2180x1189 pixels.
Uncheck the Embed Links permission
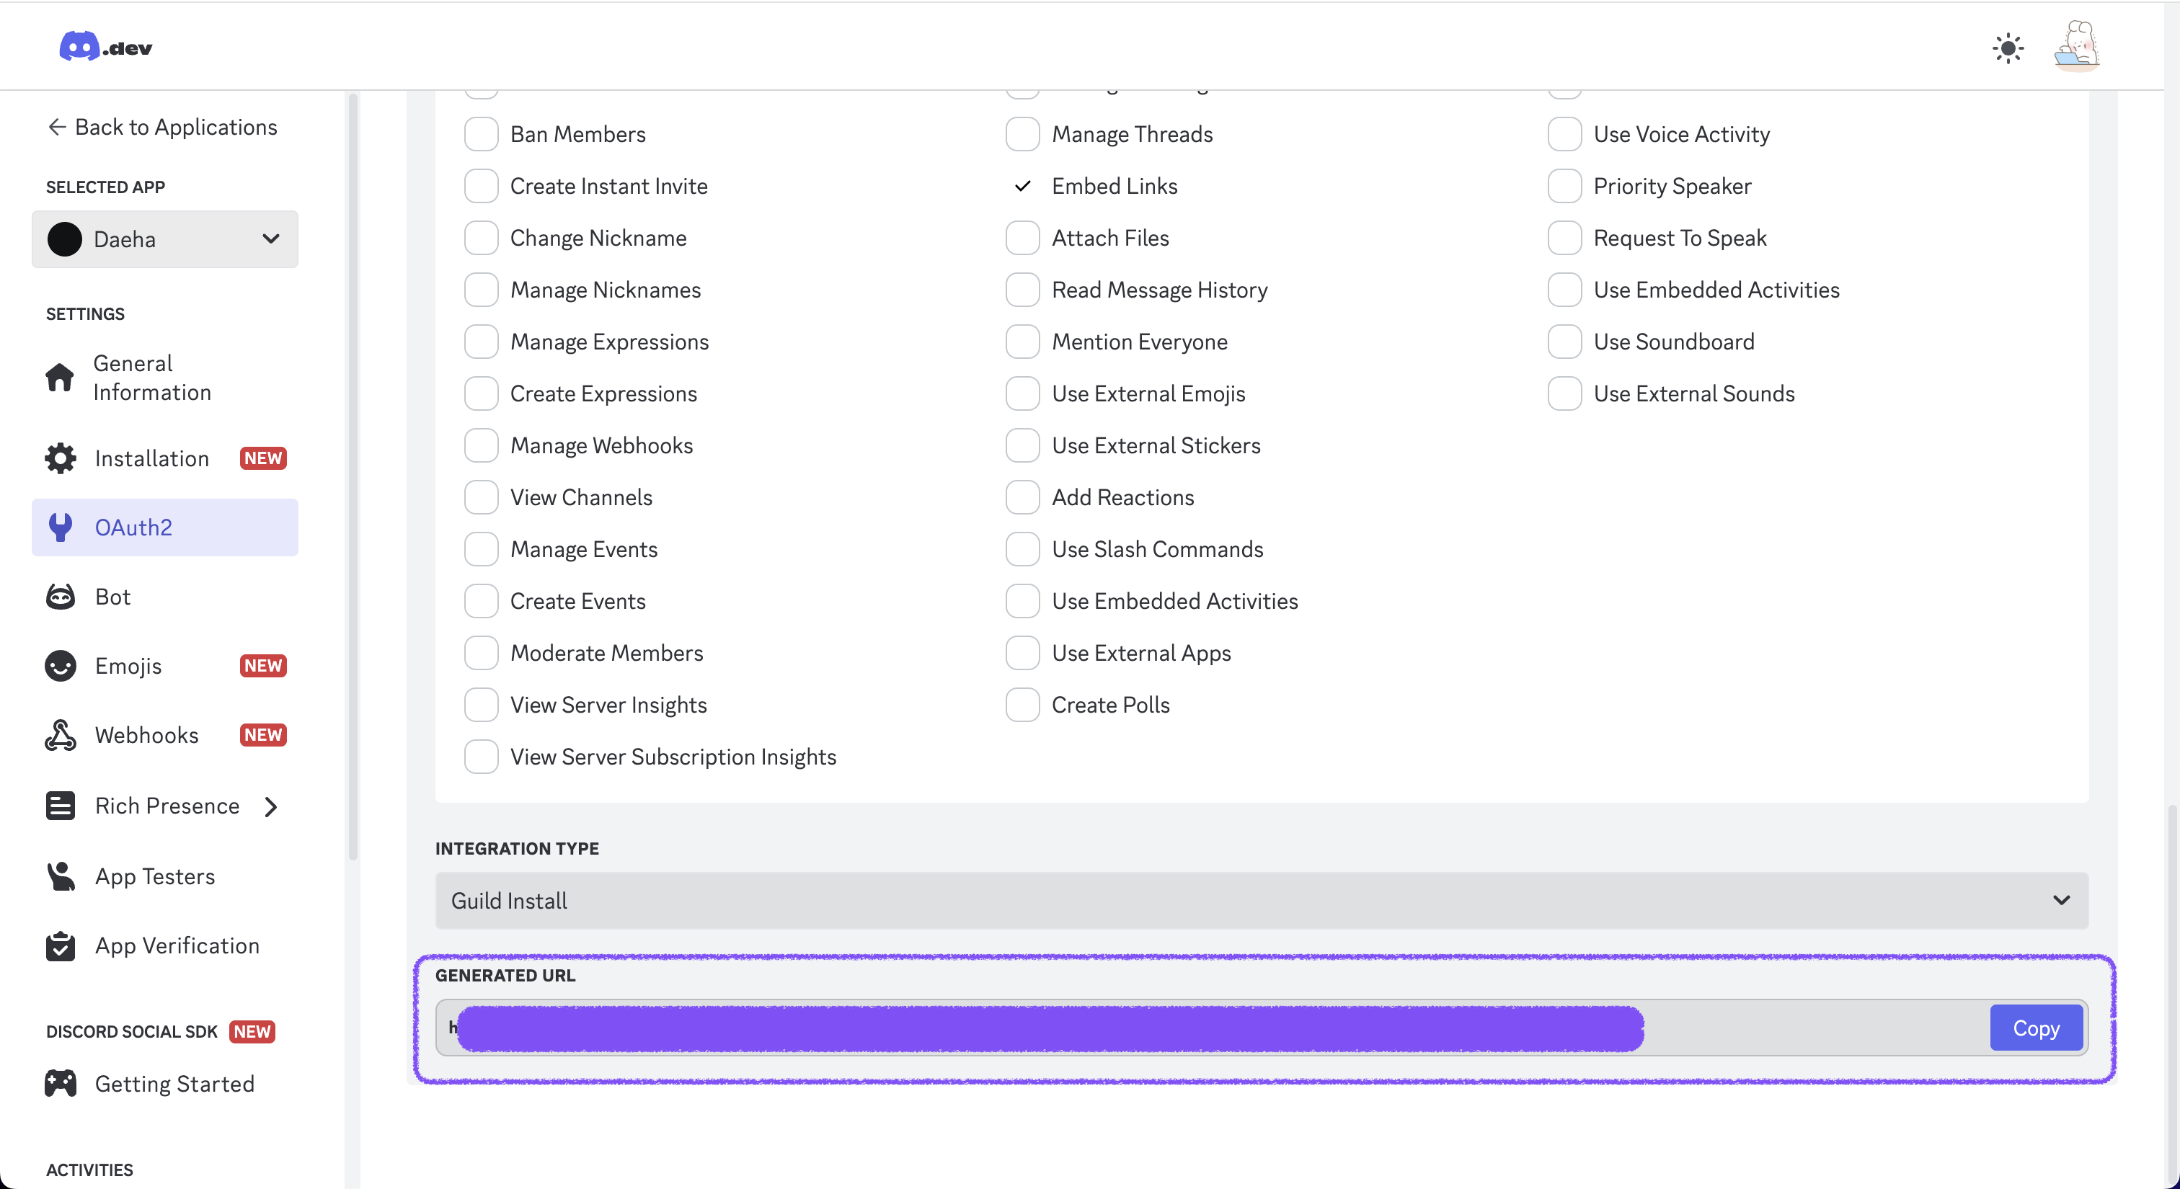point(1022,186)
